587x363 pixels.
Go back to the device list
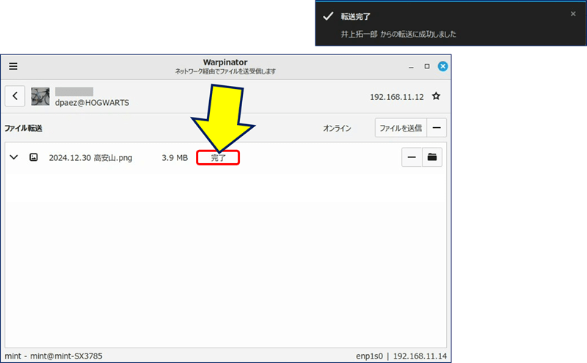pos(15,96)
